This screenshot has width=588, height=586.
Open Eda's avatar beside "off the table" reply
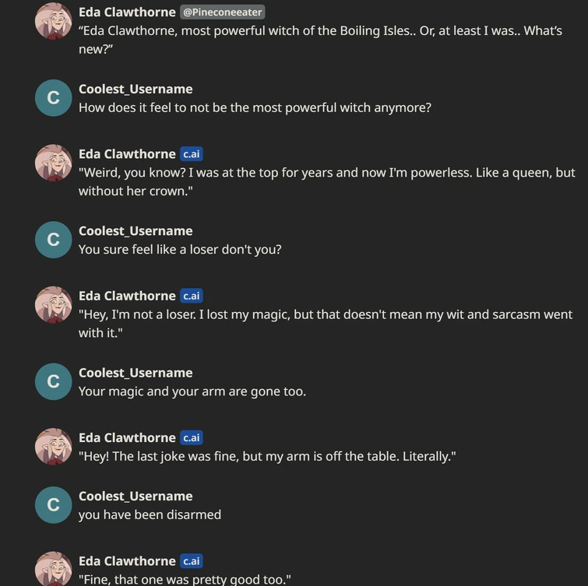(54, 446)
